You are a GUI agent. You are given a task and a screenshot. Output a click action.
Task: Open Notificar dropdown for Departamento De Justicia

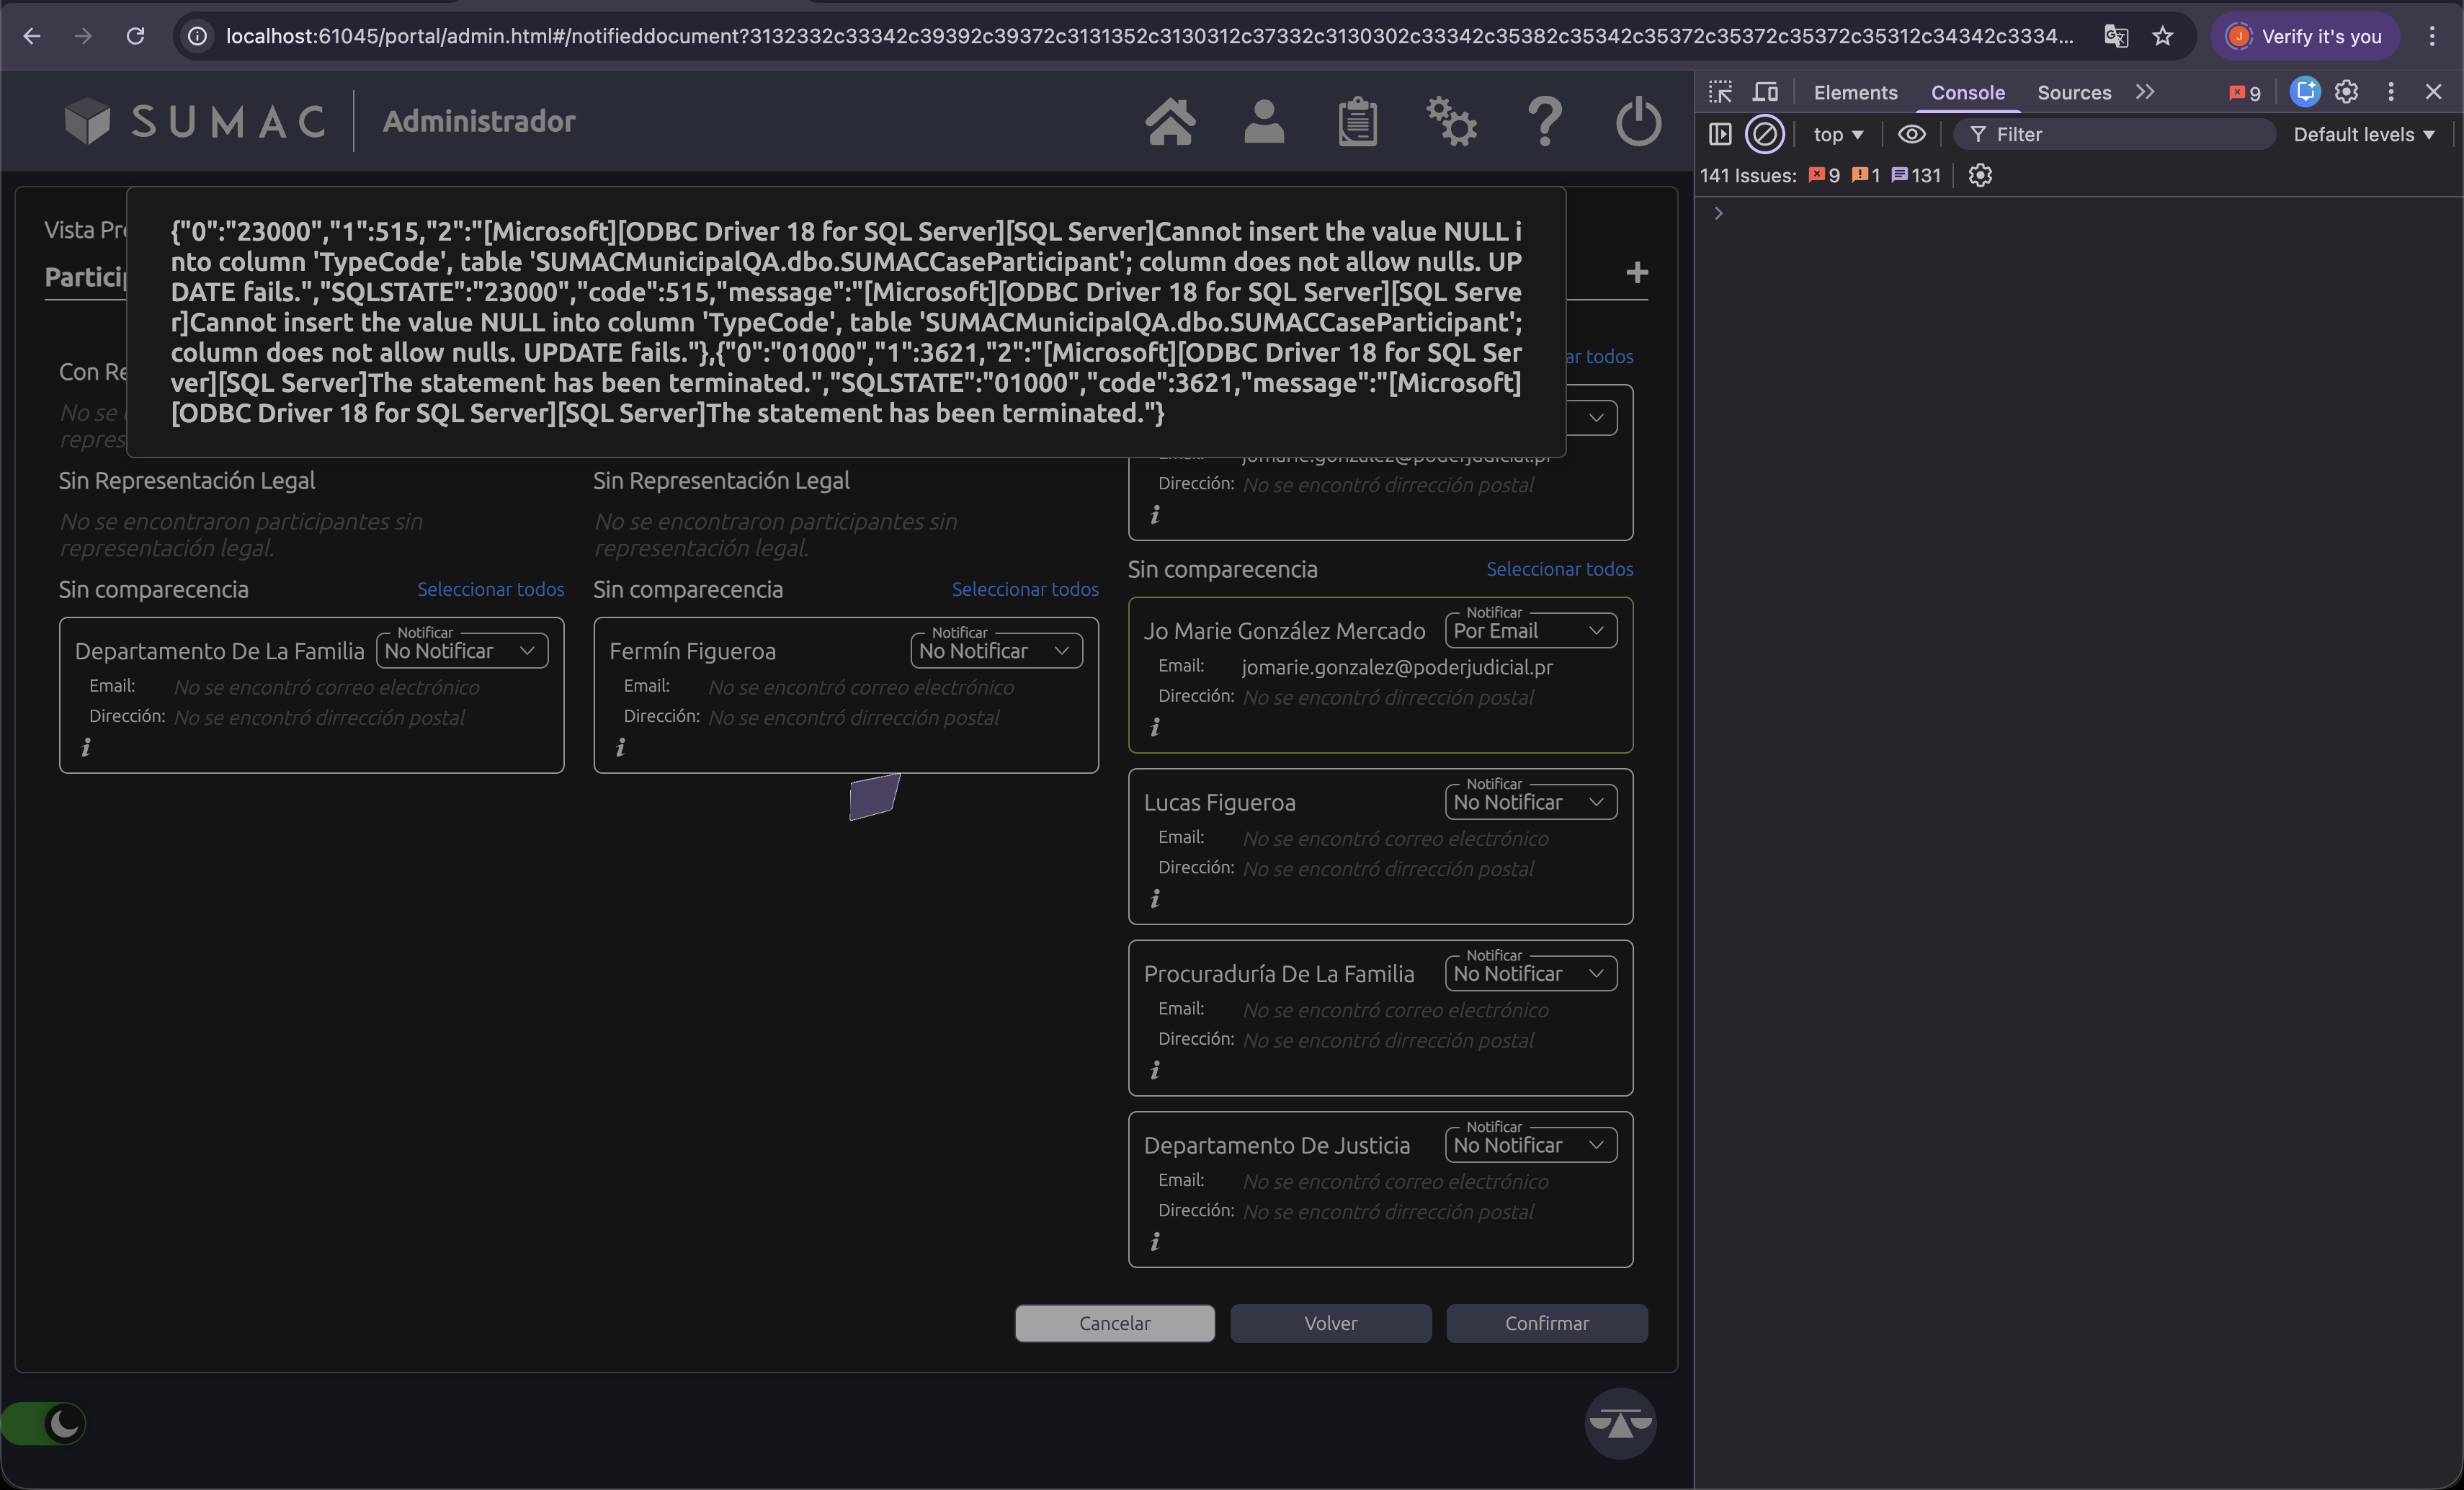pos(1531,1145)
